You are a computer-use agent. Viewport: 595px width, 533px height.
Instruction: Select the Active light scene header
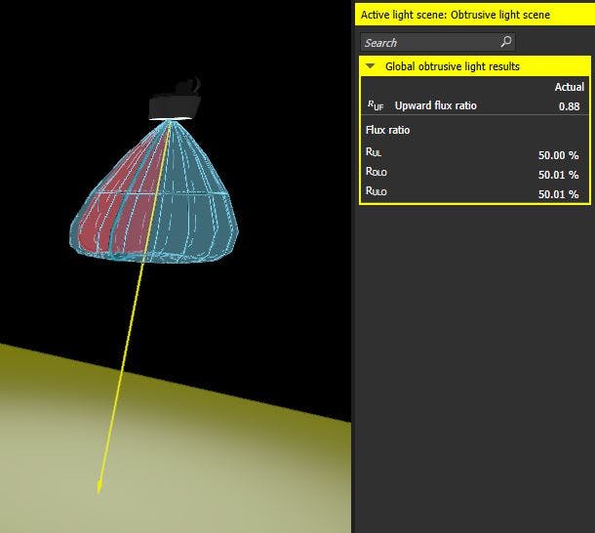point(475,15)
